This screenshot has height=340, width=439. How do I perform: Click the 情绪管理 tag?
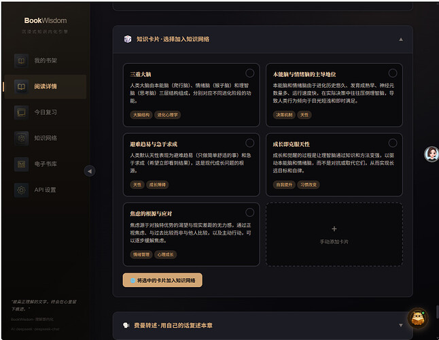(141, 254)
